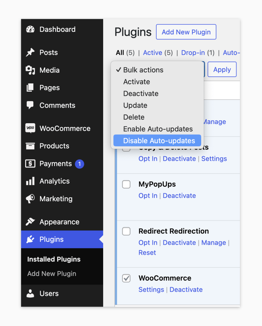Click Add New Plugin button at top
Viewport: 262px width, 326px height.
pyautogui.click(x=186, y=32)
